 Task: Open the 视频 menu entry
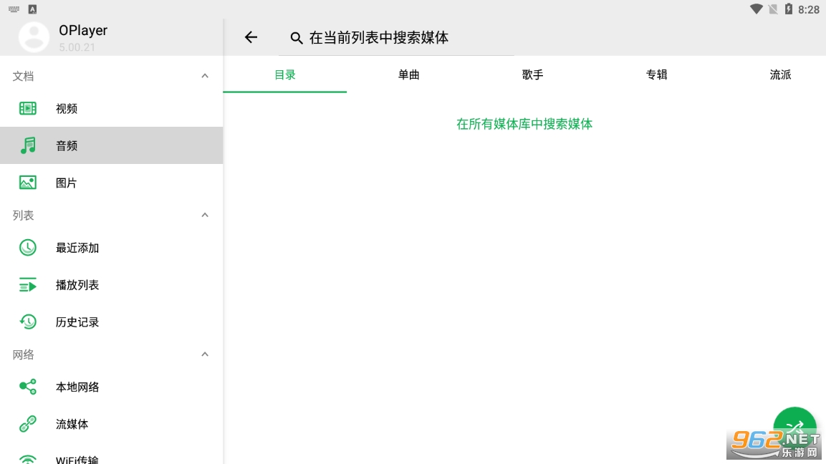click(112, 109)
